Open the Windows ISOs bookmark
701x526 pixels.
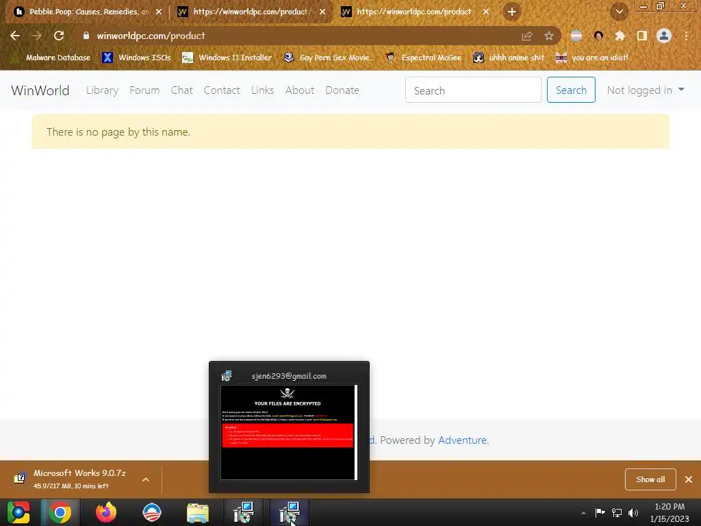[137, 58]
